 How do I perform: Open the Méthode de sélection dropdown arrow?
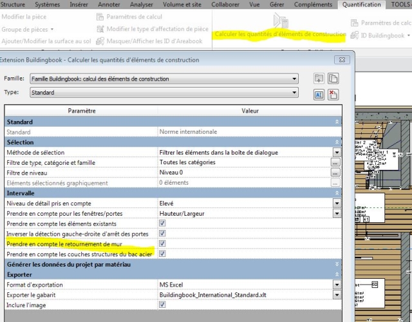point(337,152)
